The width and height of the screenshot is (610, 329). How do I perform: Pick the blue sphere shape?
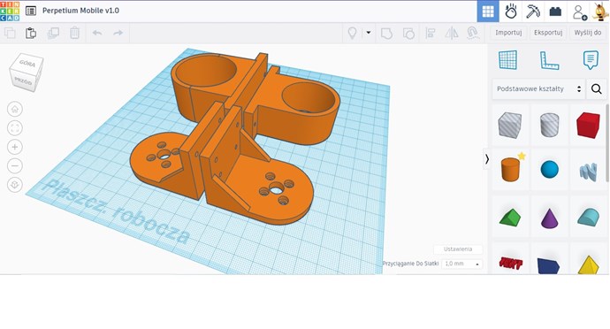coord(549,170)
